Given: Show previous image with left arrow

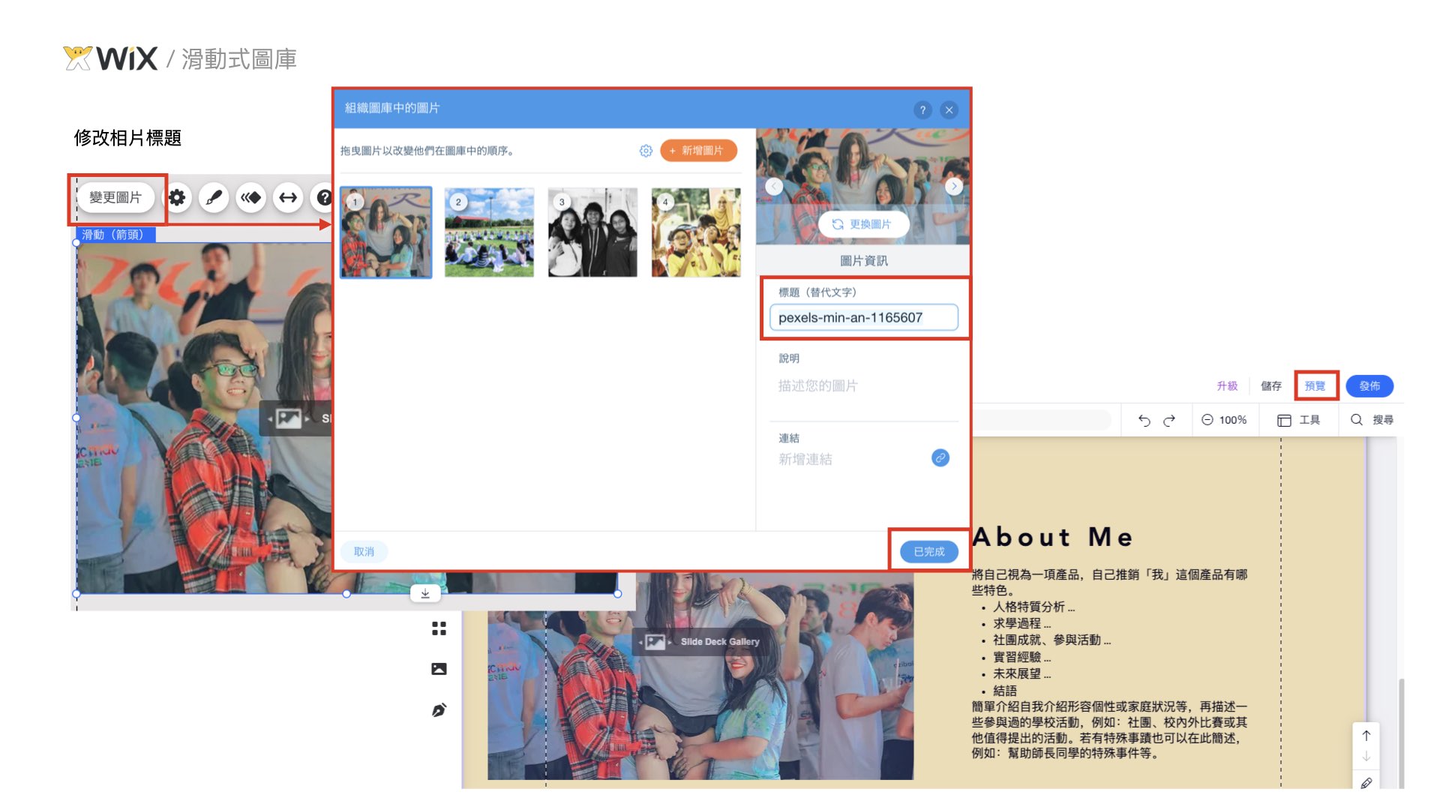Looking at the screenshot, I should (x=774, y=186).
